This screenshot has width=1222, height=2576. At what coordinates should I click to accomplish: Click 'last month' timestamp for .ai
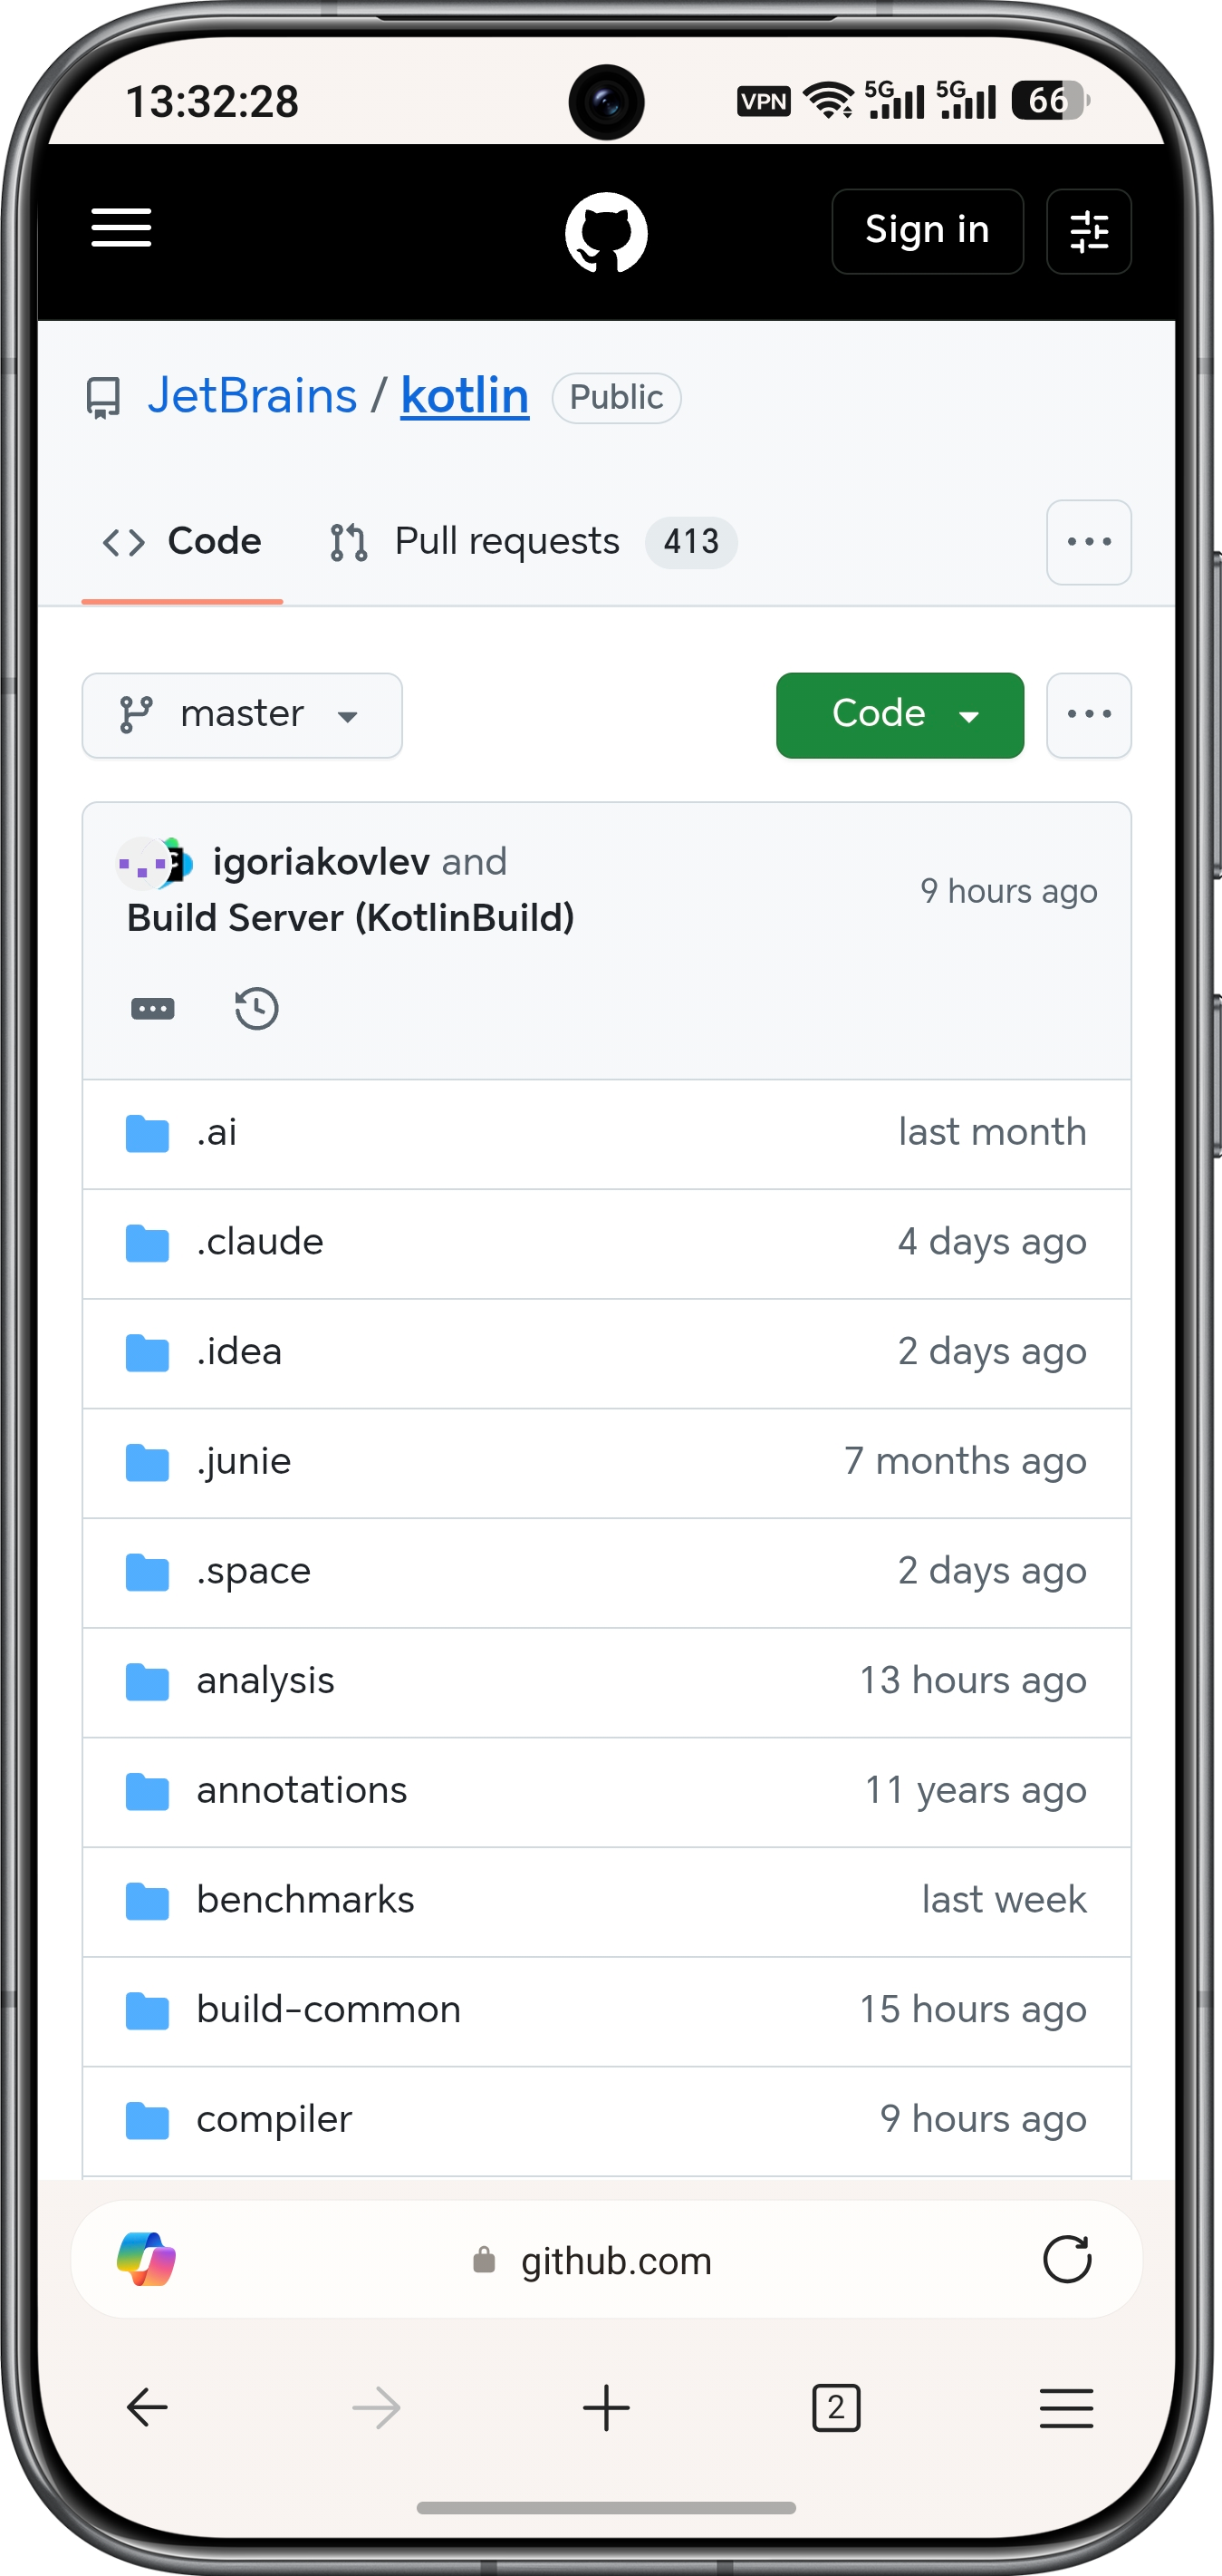992,1133
